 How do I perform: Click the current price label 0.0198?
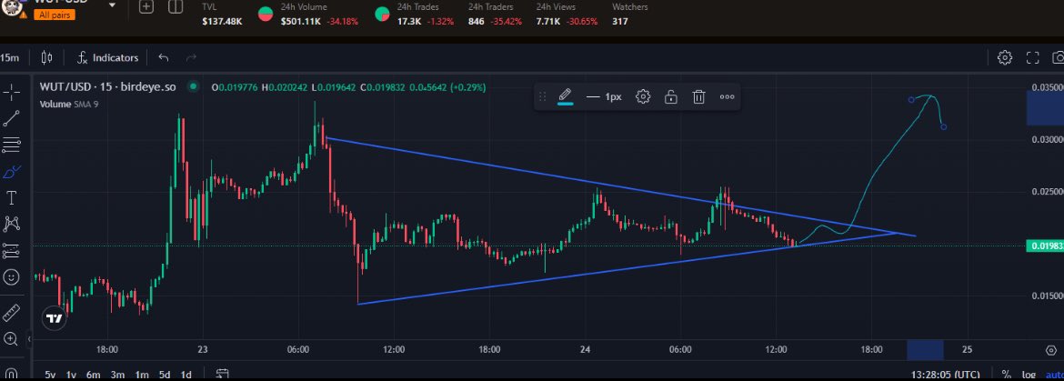coord(1045,246)
